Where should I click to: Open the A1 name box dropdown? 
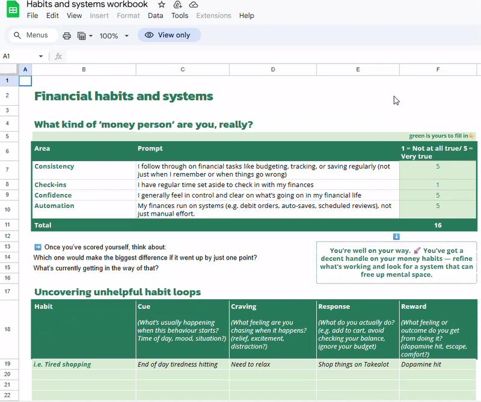41,56
